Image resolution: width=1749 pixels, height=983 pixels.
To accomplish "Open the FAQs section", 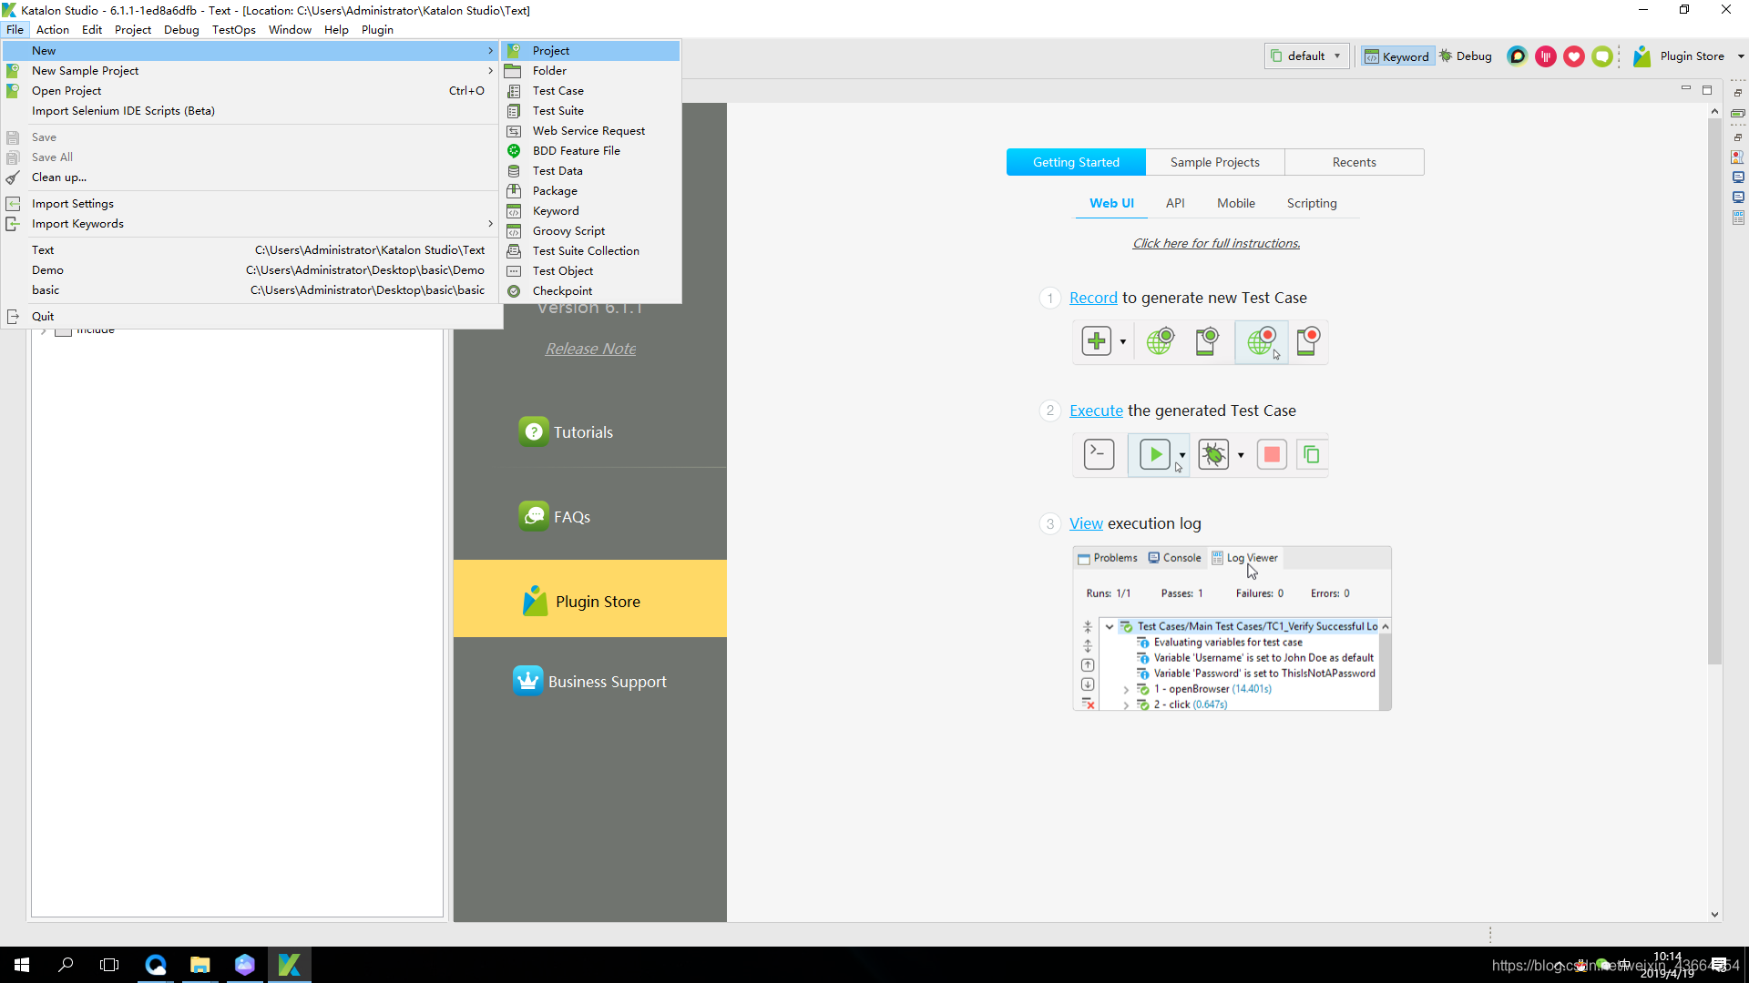I will (x=555, y=516).
